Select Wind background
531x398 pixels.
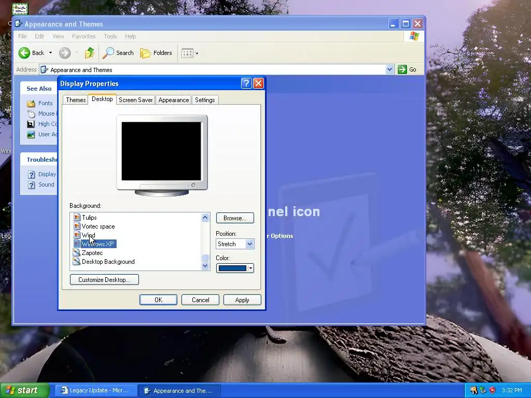tap(88, 235)
